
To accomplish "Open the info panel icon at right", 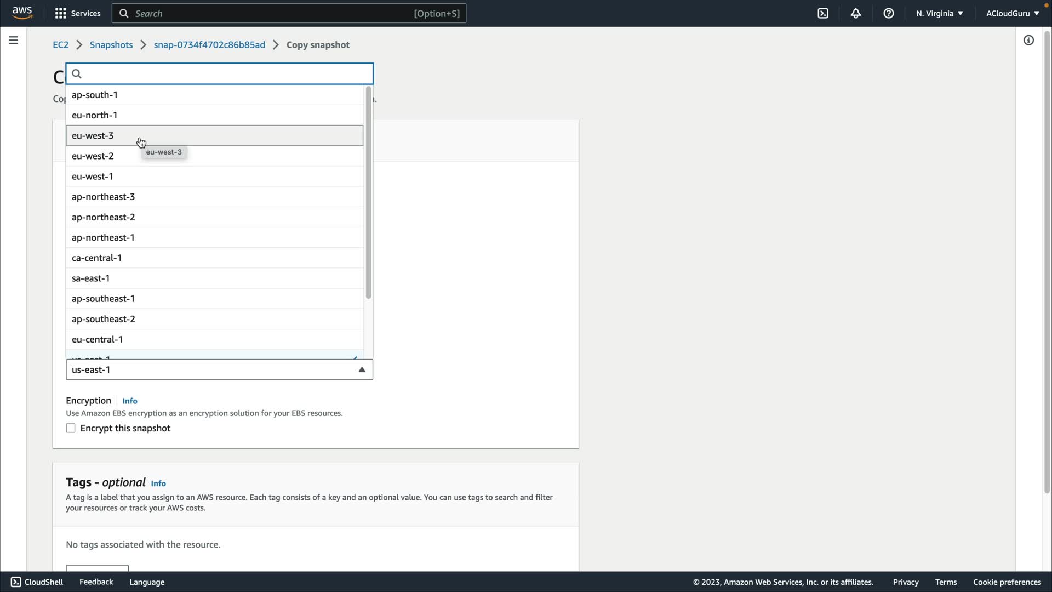I will (1028, 41).
